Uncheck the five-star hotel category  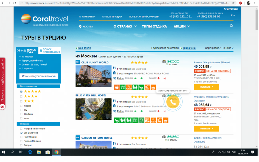tap(21, 92)
